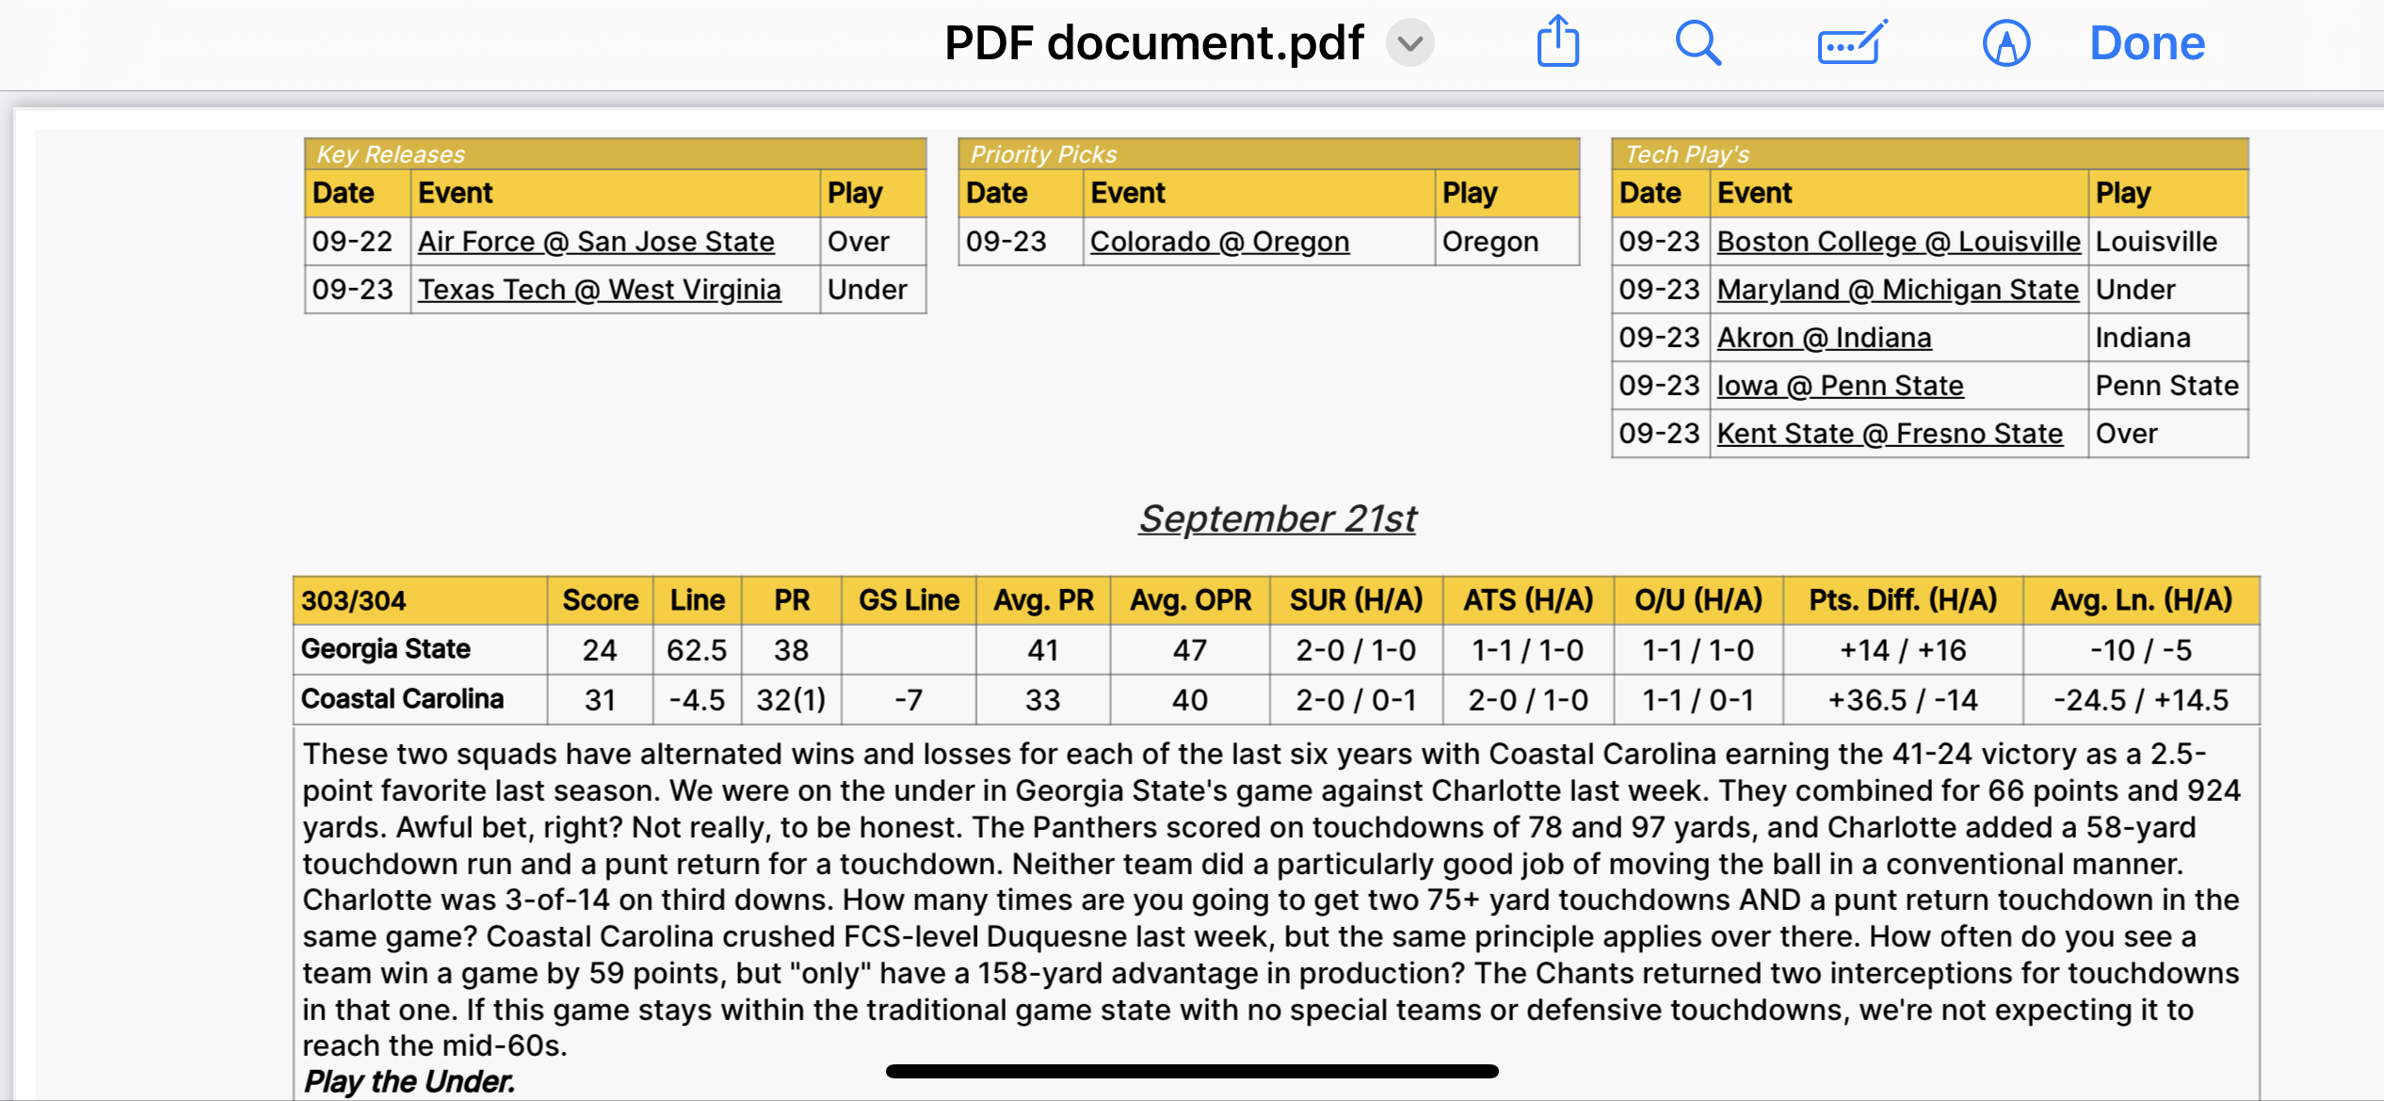Select the Akron @ Indiana link

pos(1824,338)
